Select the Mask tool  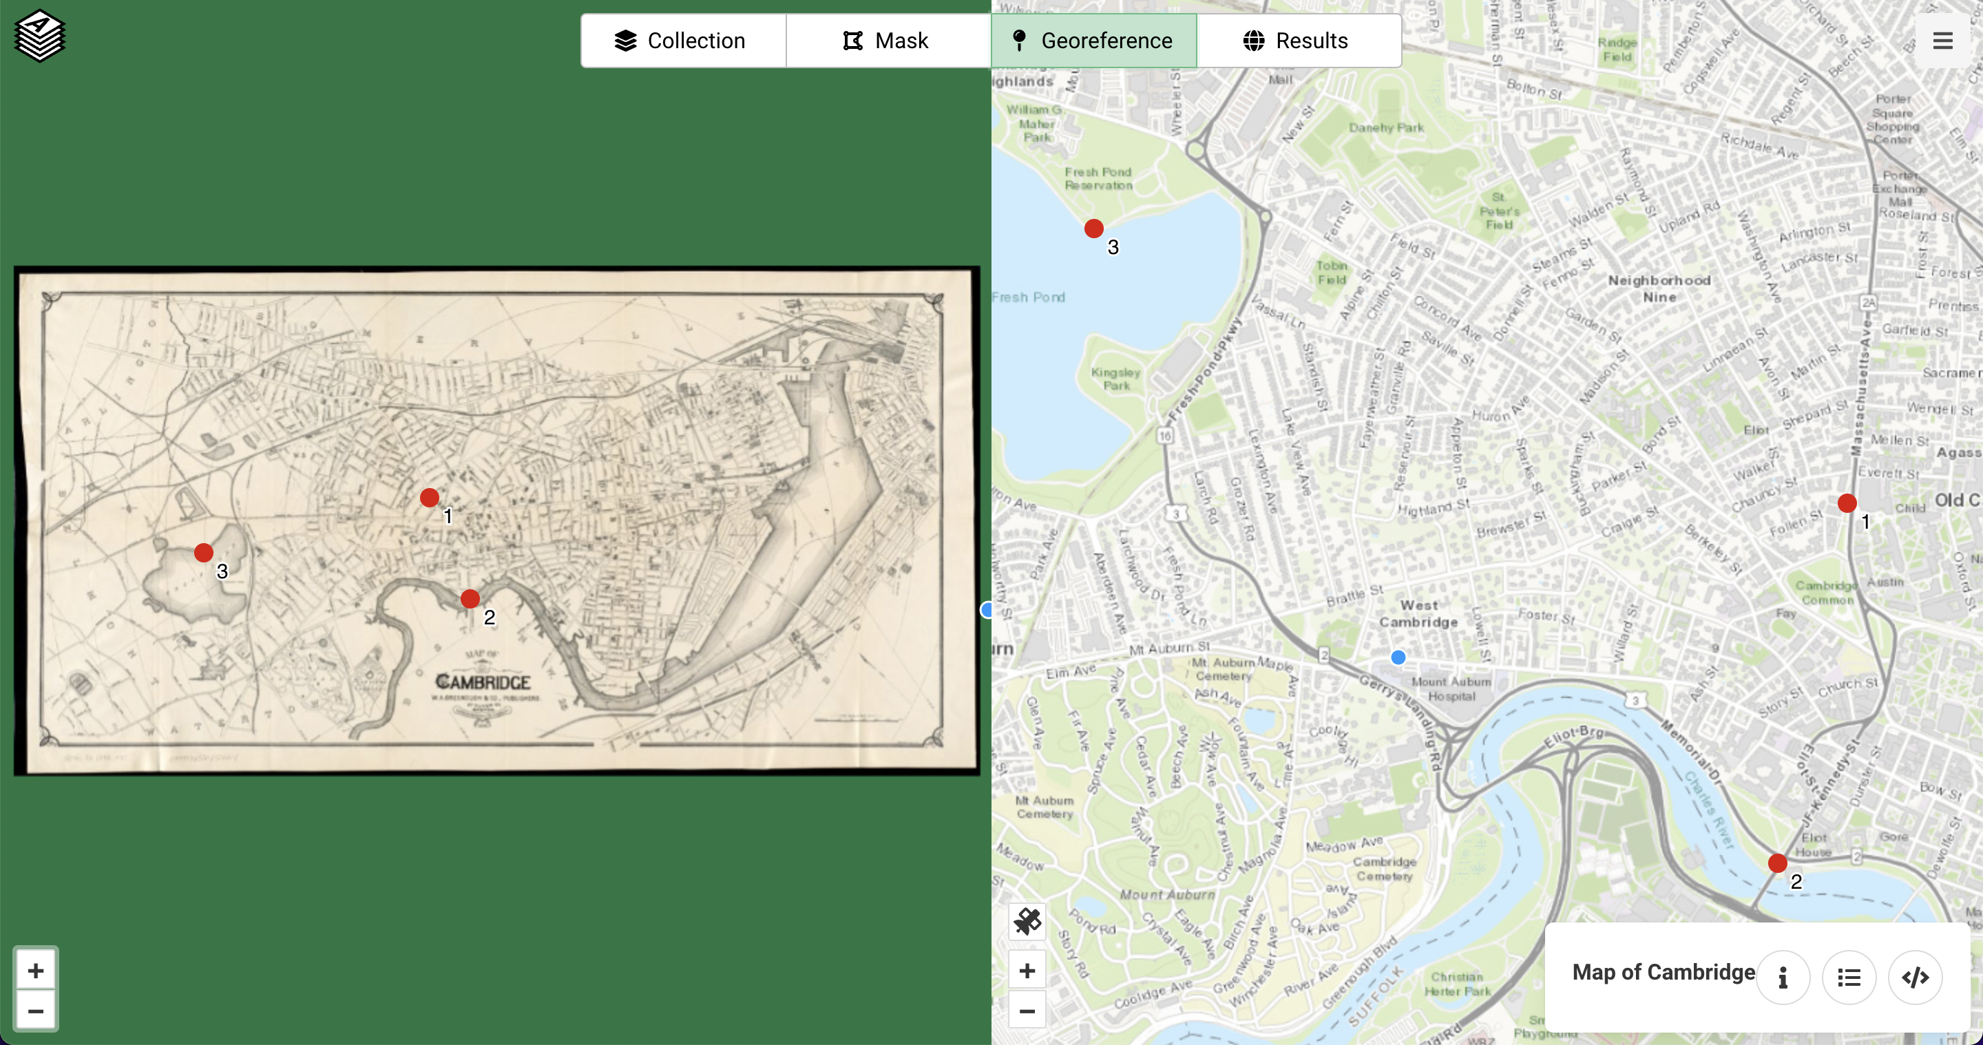point(885,39)
